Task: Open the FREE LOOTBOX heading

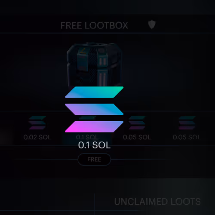Action: coord(94,25)
